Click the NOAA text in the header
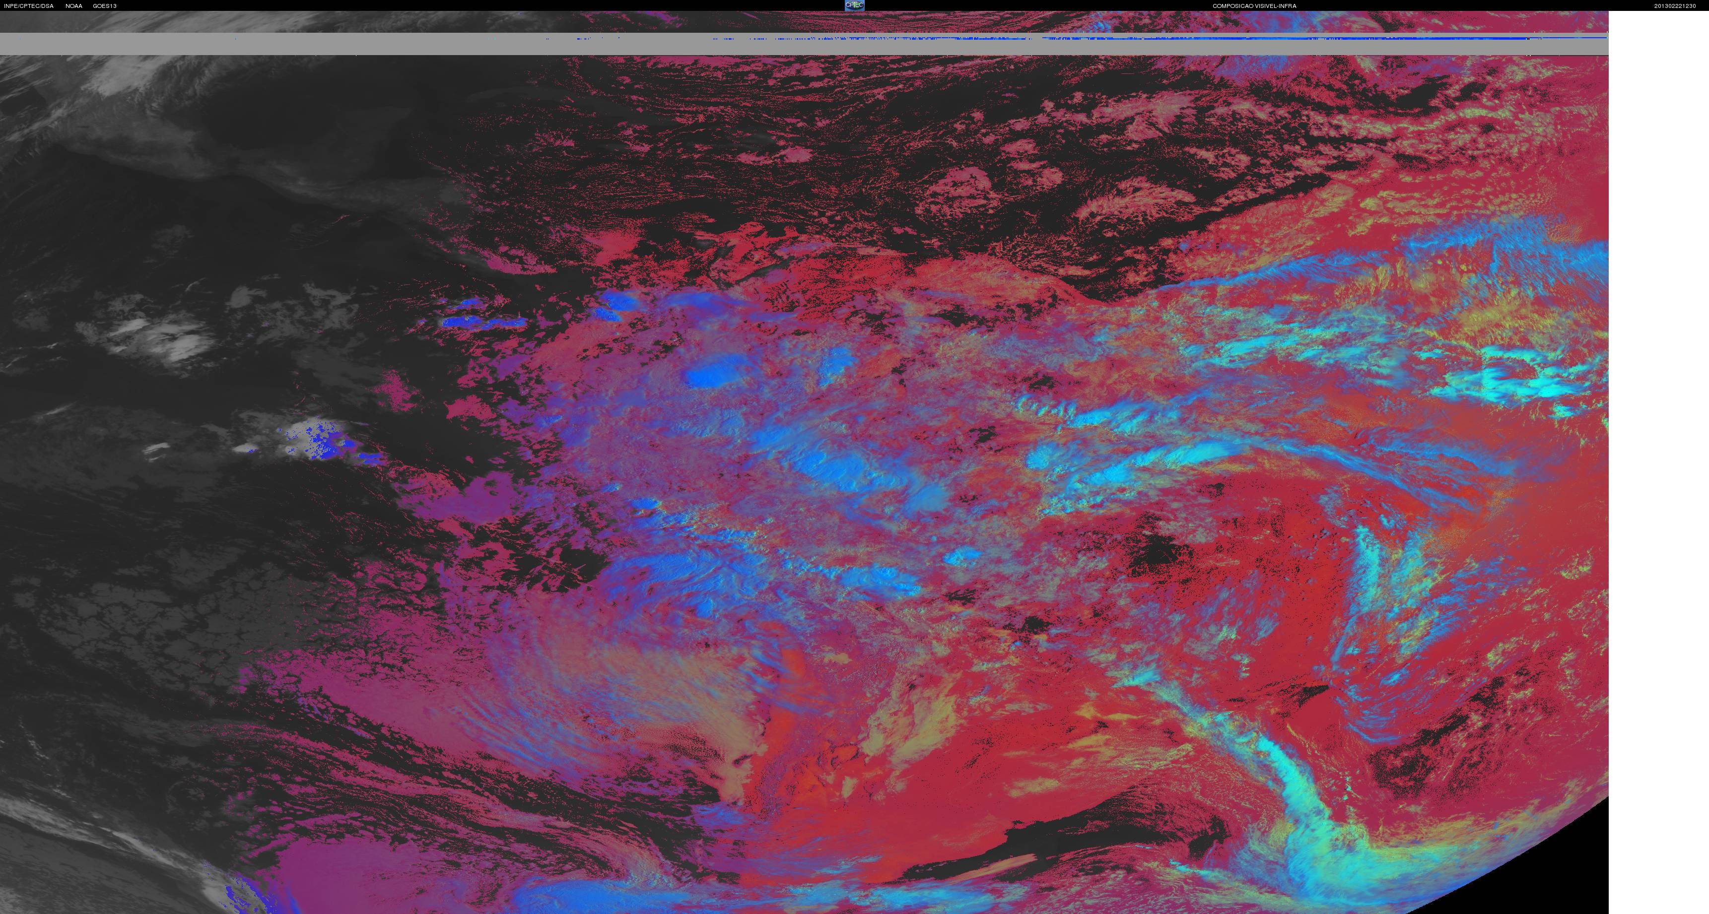 tap(73, 6)
